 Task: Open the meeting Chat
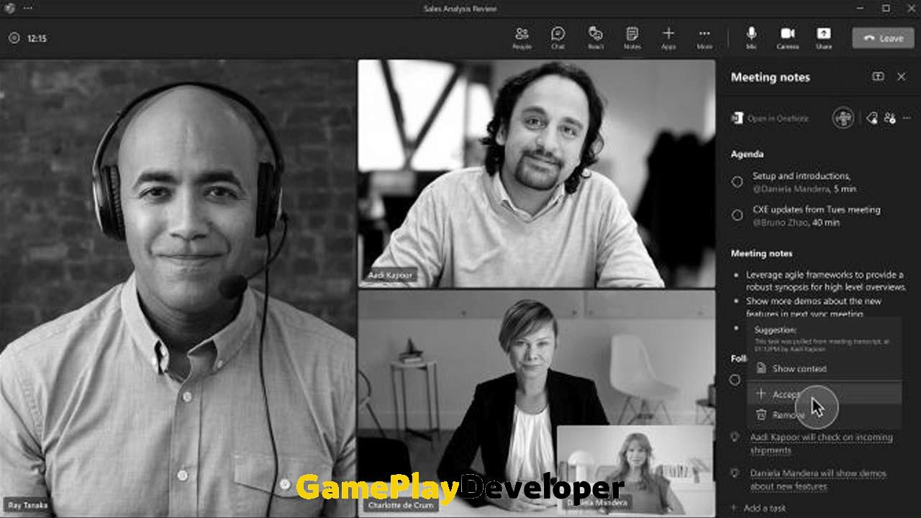(558, 38)
